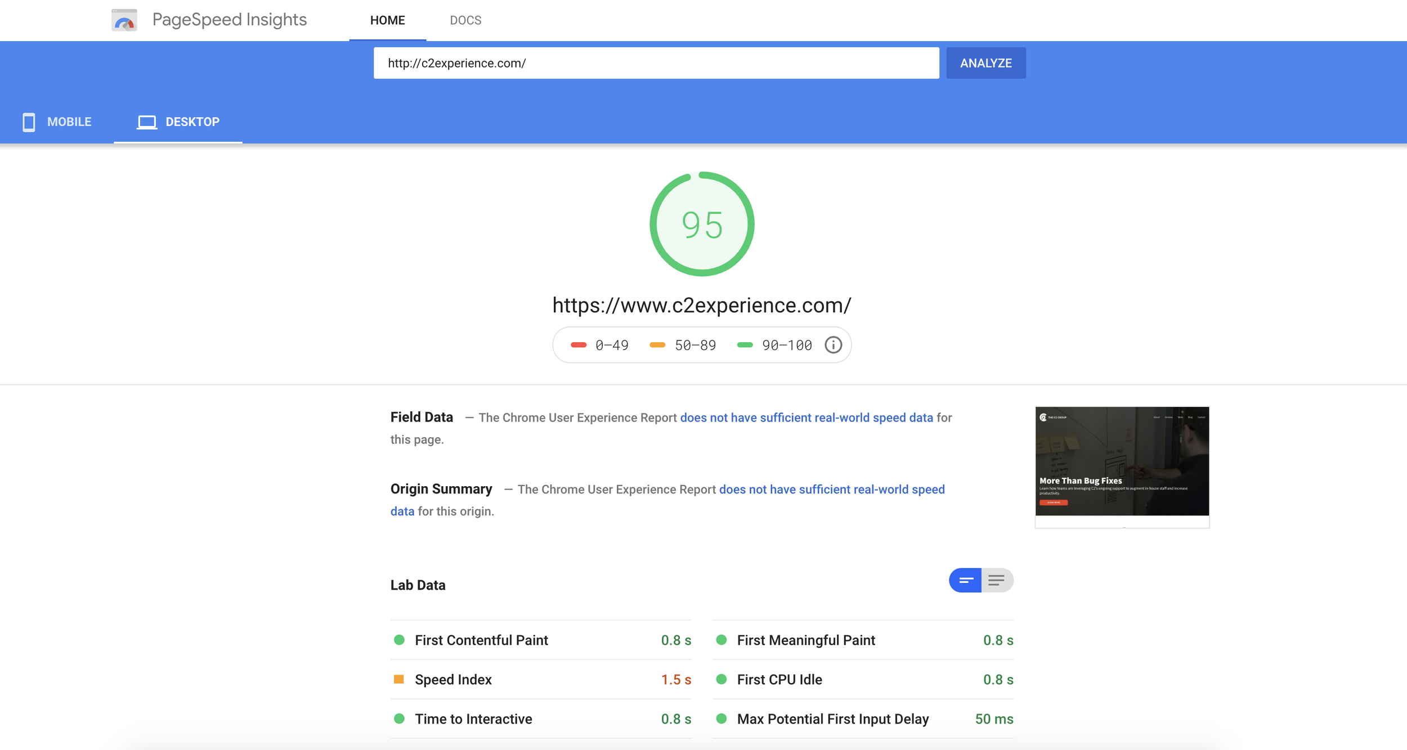Click the PageSpeed Insights logo icon
Screen dimensions: 1407x750
[x=124, y=20]
